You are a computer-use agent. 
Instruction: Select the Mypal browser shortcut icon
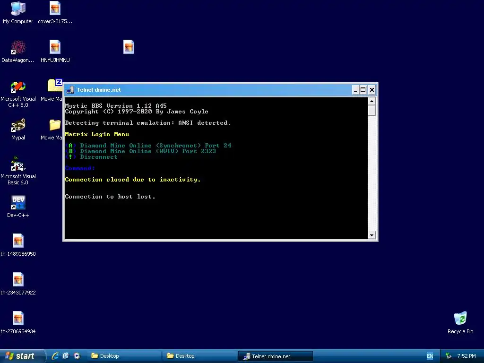pyautogui.click(x=18, y=129)
